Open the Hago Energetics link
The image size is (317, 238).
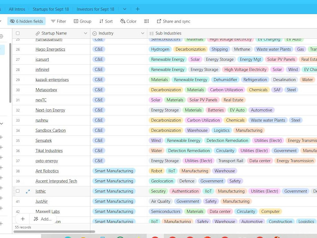(50, 49)
